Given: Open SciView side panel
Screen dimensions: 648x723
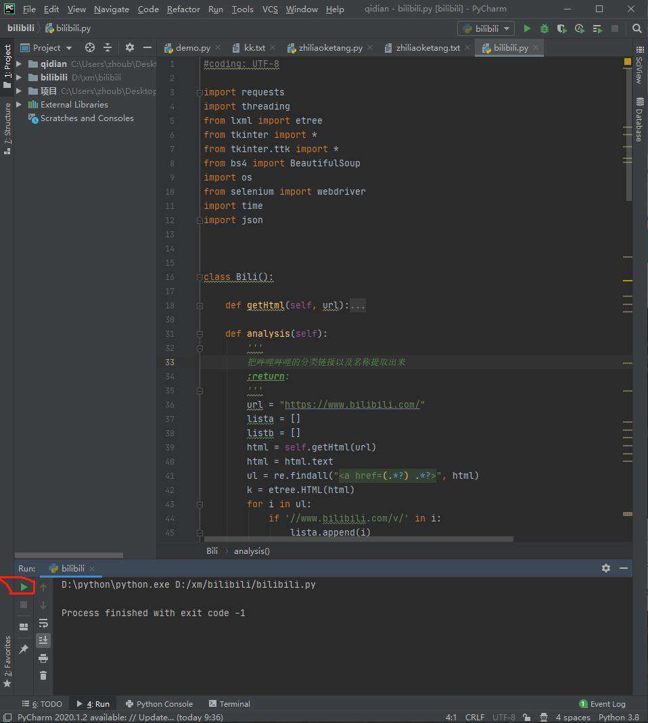Looking at the screenshot, I should (x=640, y=64).
